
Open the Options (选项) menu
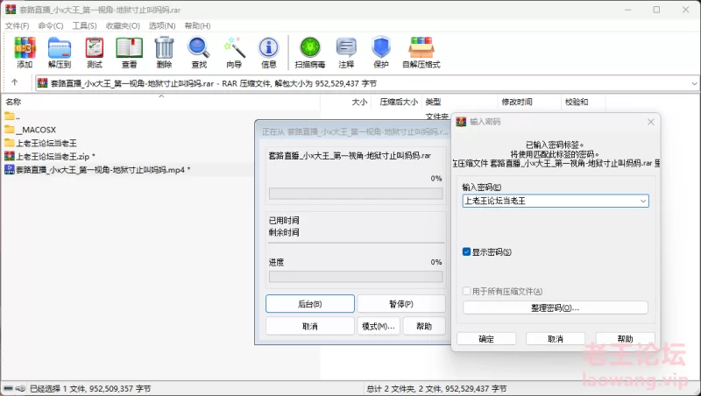click(x=162, y=26)
